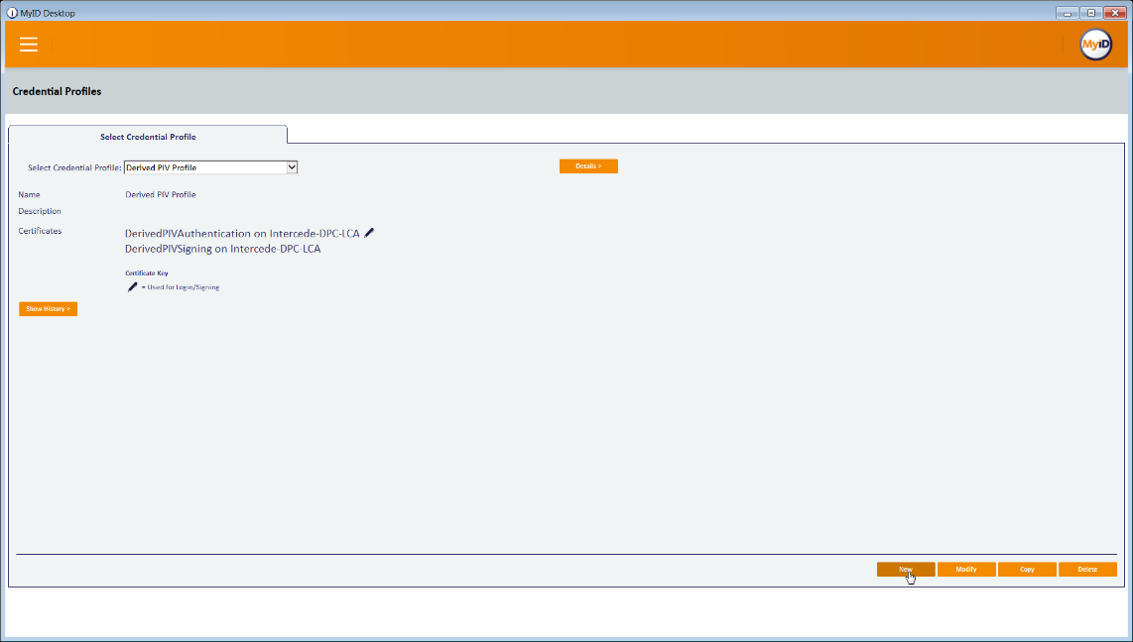Select DerivedPIVAuthentication on Intercede-DPC-LCA text
The image size is (1133, 642).
click(242, 234)
